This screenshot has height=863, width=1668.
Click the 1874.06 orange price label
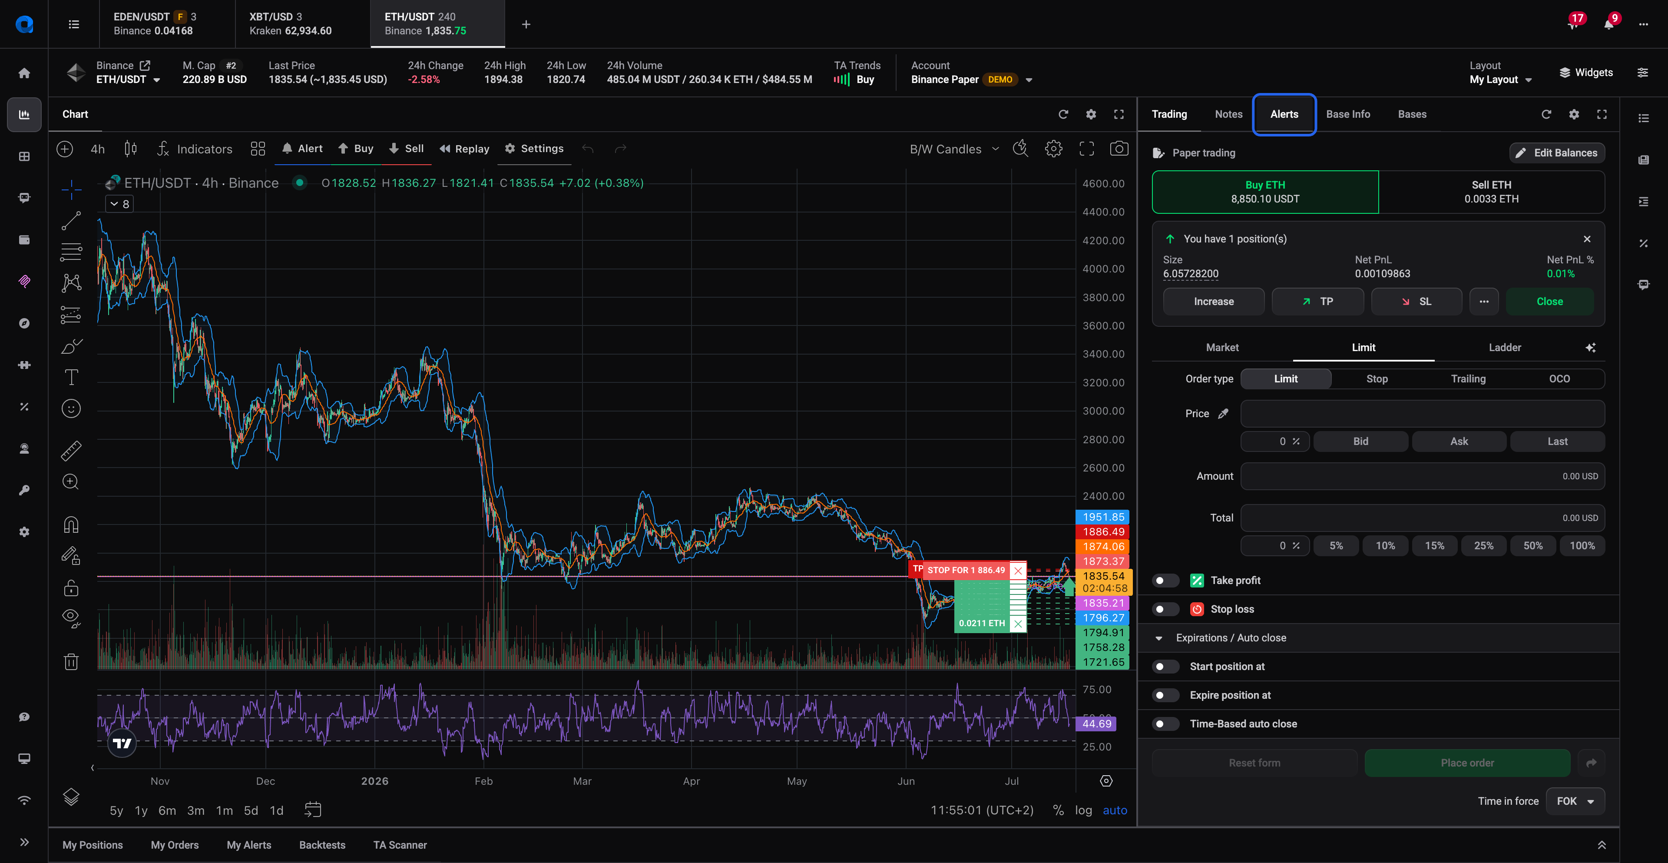click(1102, 547)
